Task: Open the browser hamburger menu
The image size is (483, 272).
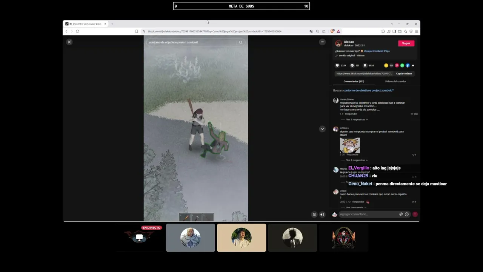Action: [x=416, y=31]
